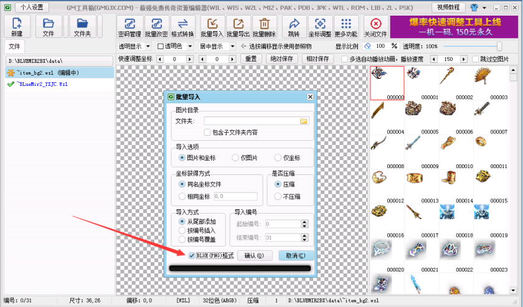Click the percent % button beside 100
The height and width of the screenshot is (307, 523).
click(x=394, y=46)
